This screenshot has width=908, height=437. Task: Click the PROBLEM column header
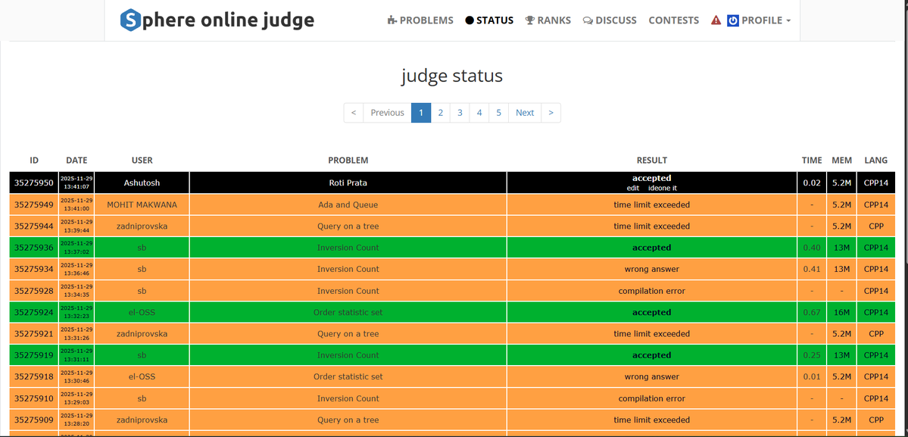click(x=348, y=161)
